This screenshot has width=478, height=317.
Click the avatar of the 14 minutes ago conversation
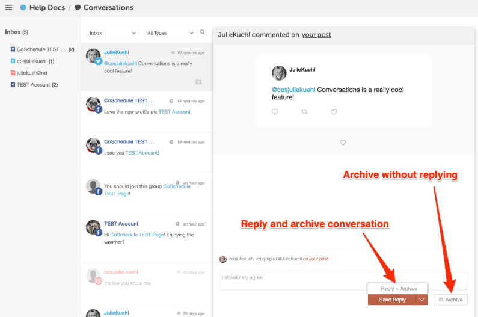pos(93,104)
